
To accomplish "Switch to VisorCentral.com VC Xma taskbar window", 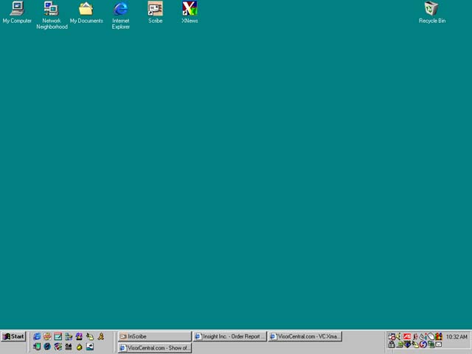I will (305, 336).
